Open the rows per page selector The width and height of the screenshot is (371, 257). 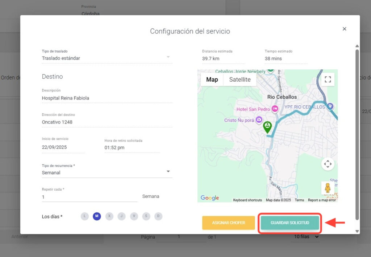306,237
